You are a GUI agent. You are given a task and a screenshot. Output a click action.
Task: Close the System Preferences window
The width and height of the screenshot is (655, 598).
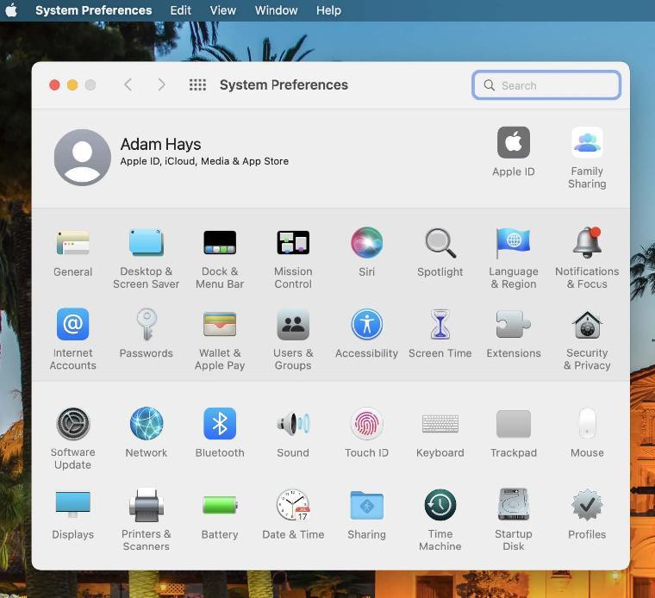pos(54,84)
